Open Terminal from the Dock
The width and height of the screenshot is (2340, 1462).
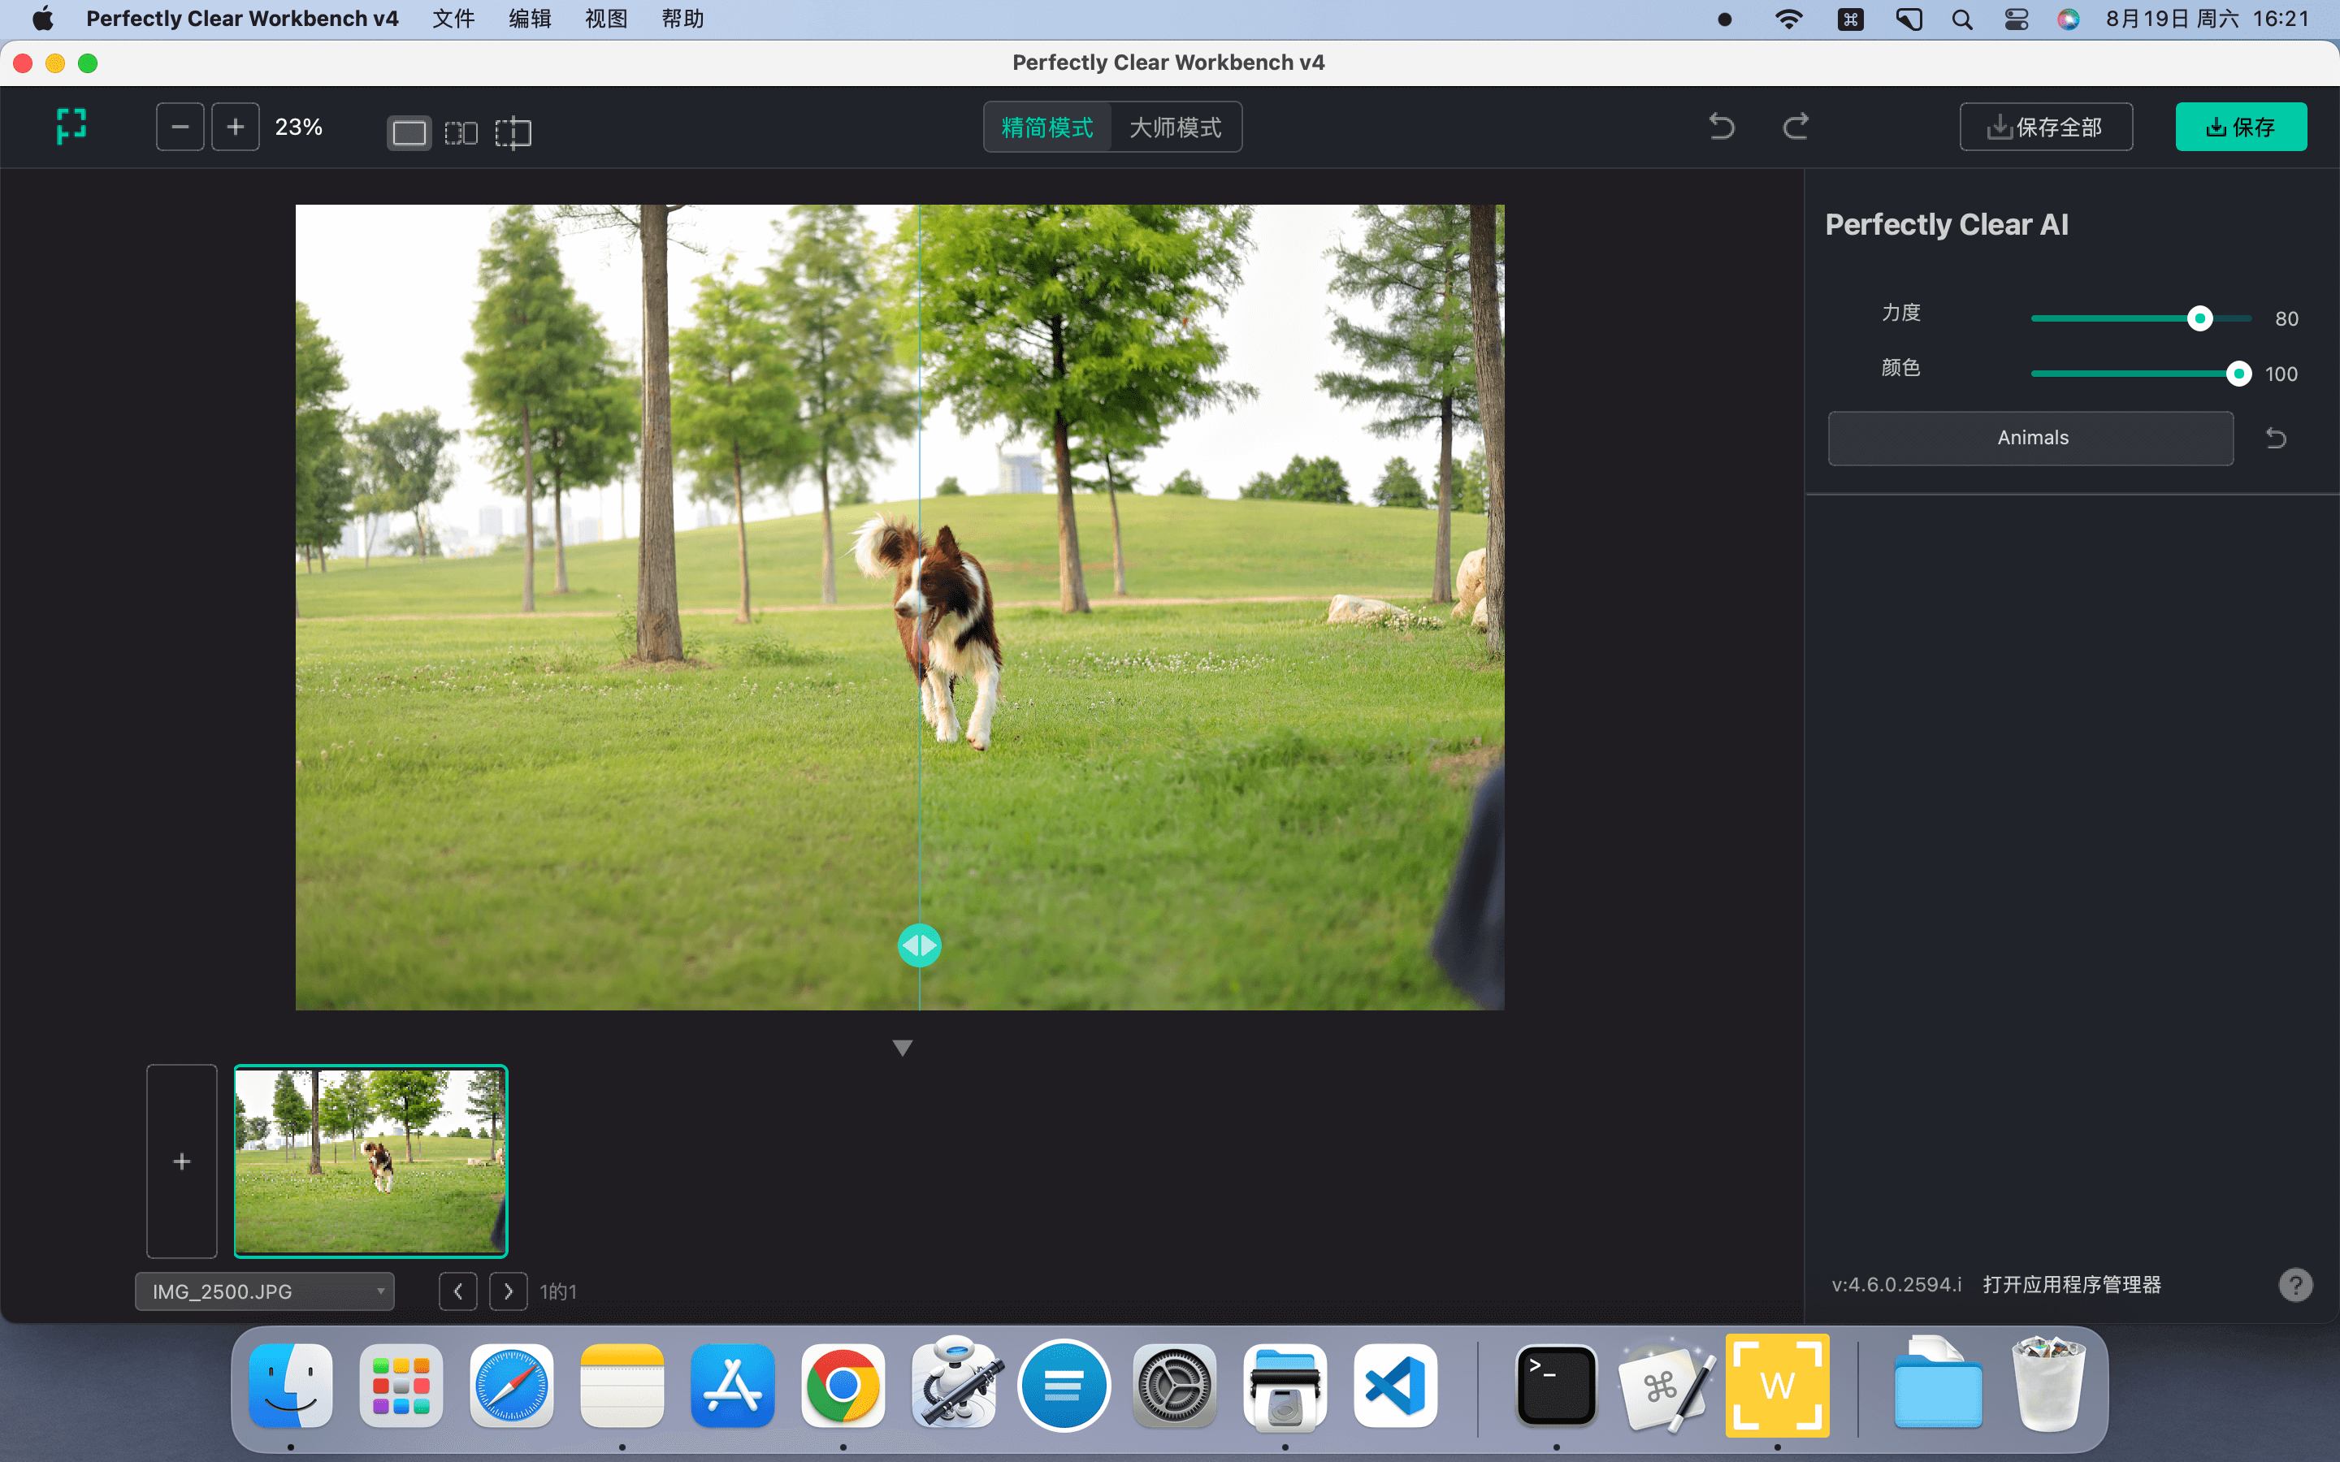point(1556,1386)
